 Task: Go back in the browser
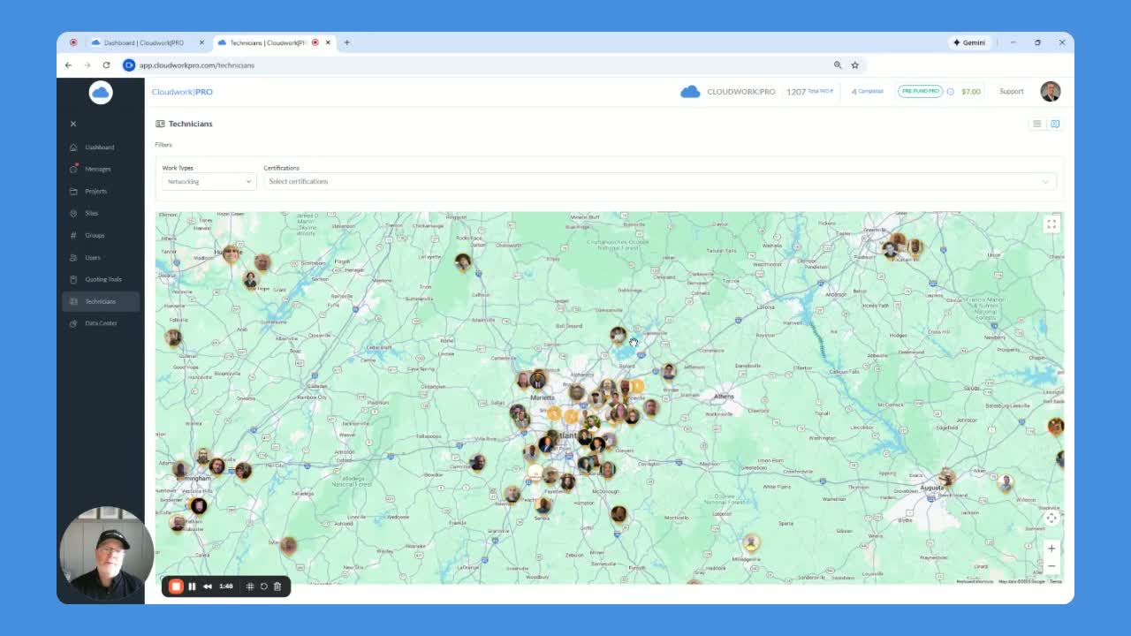pos(68,65)
